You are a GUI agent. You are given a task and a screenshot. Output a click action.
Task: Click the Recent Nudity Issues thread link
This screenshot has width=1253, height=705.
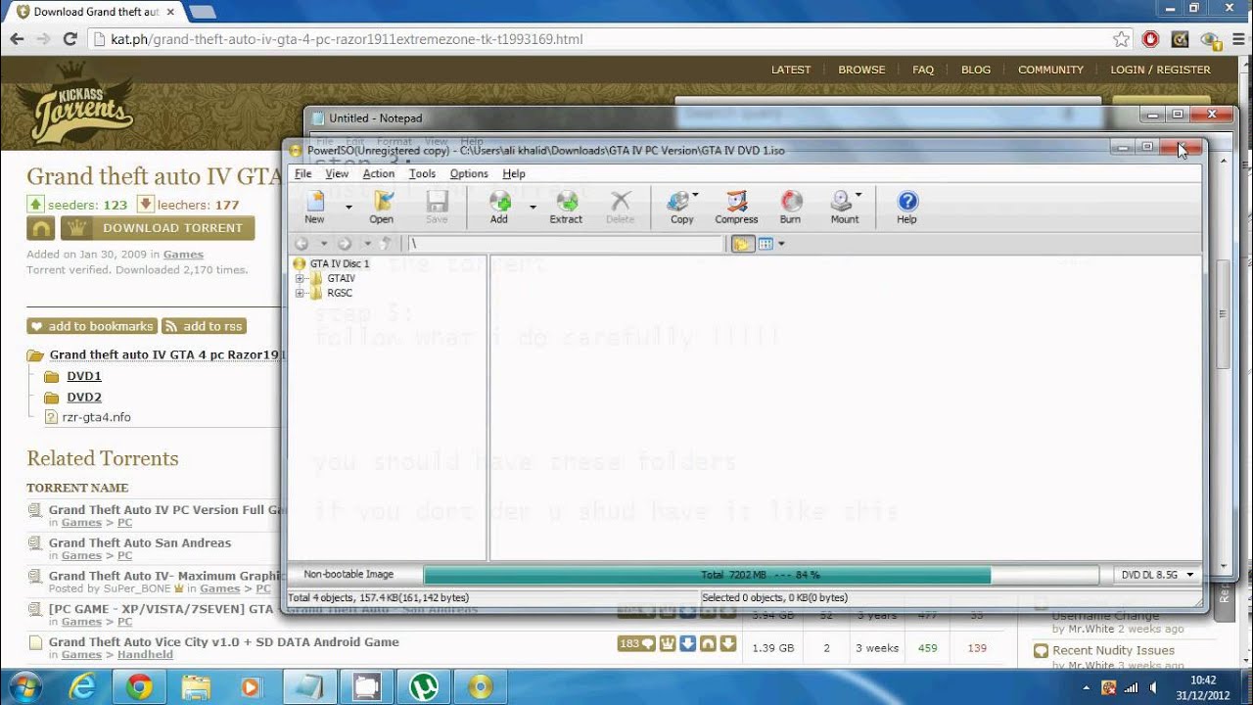[x=1113, y=650]
